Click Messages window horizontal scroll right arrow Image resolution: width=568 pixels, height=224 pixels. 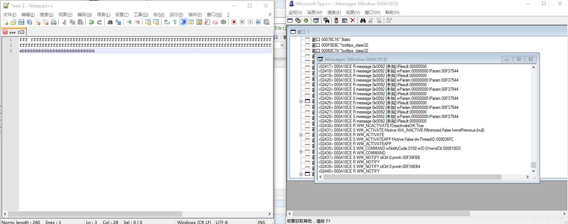[527, 177]
